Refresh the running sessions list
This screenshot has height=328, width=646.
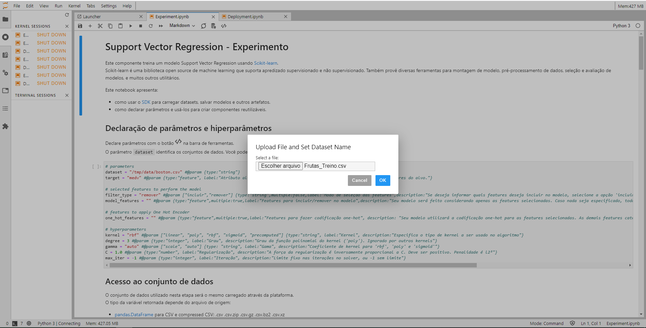coord(67,15)
